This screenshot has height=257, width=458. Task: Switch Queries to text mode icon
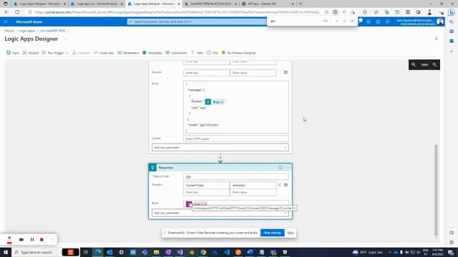coord(286,72)
